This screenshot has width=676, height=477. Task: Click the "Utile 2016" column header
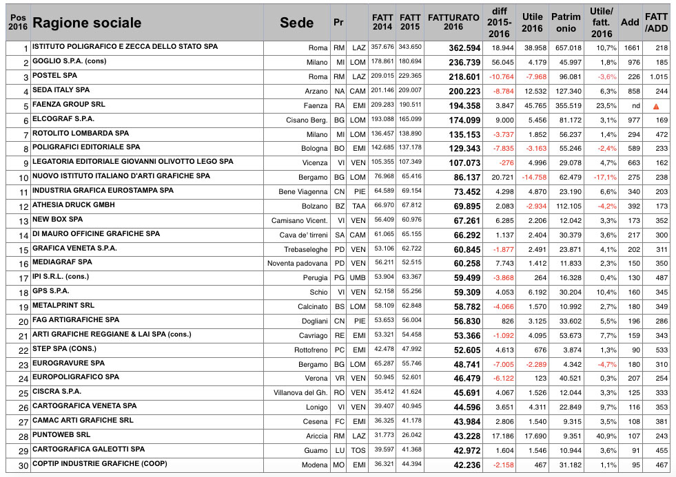click(532, 23)
